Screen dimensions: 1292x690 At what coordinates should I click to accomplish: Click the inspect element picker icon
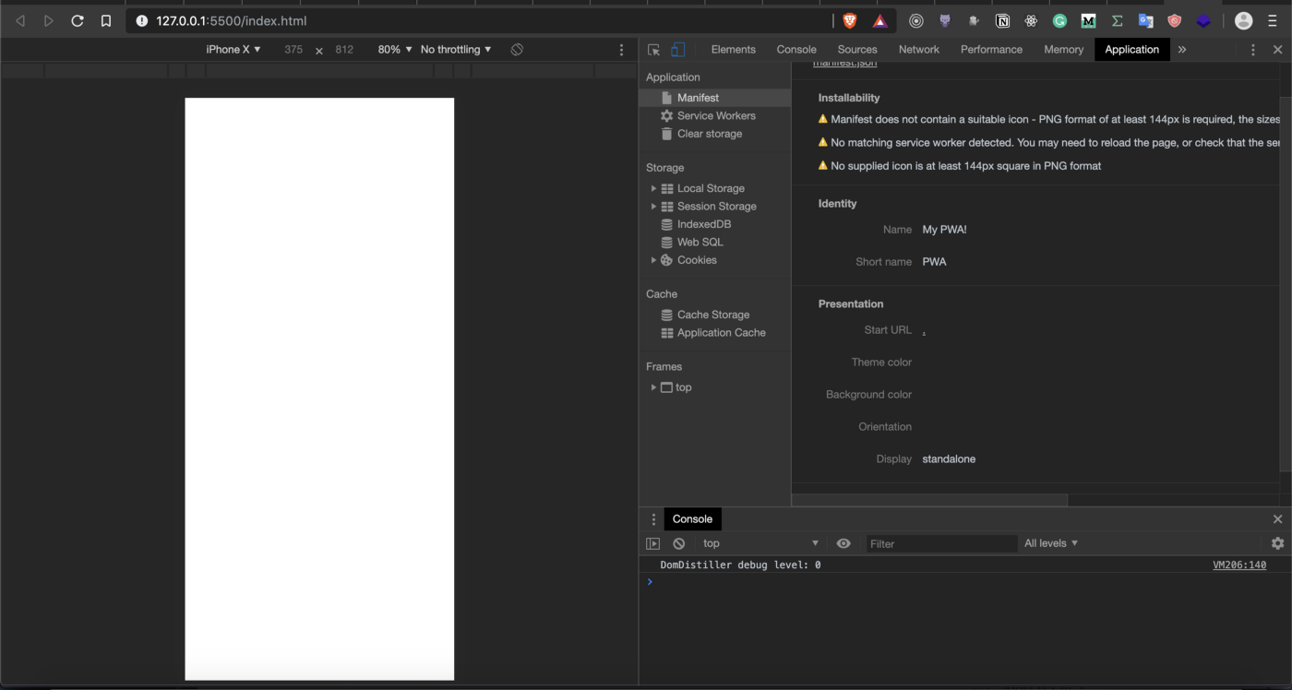[653, 50]
